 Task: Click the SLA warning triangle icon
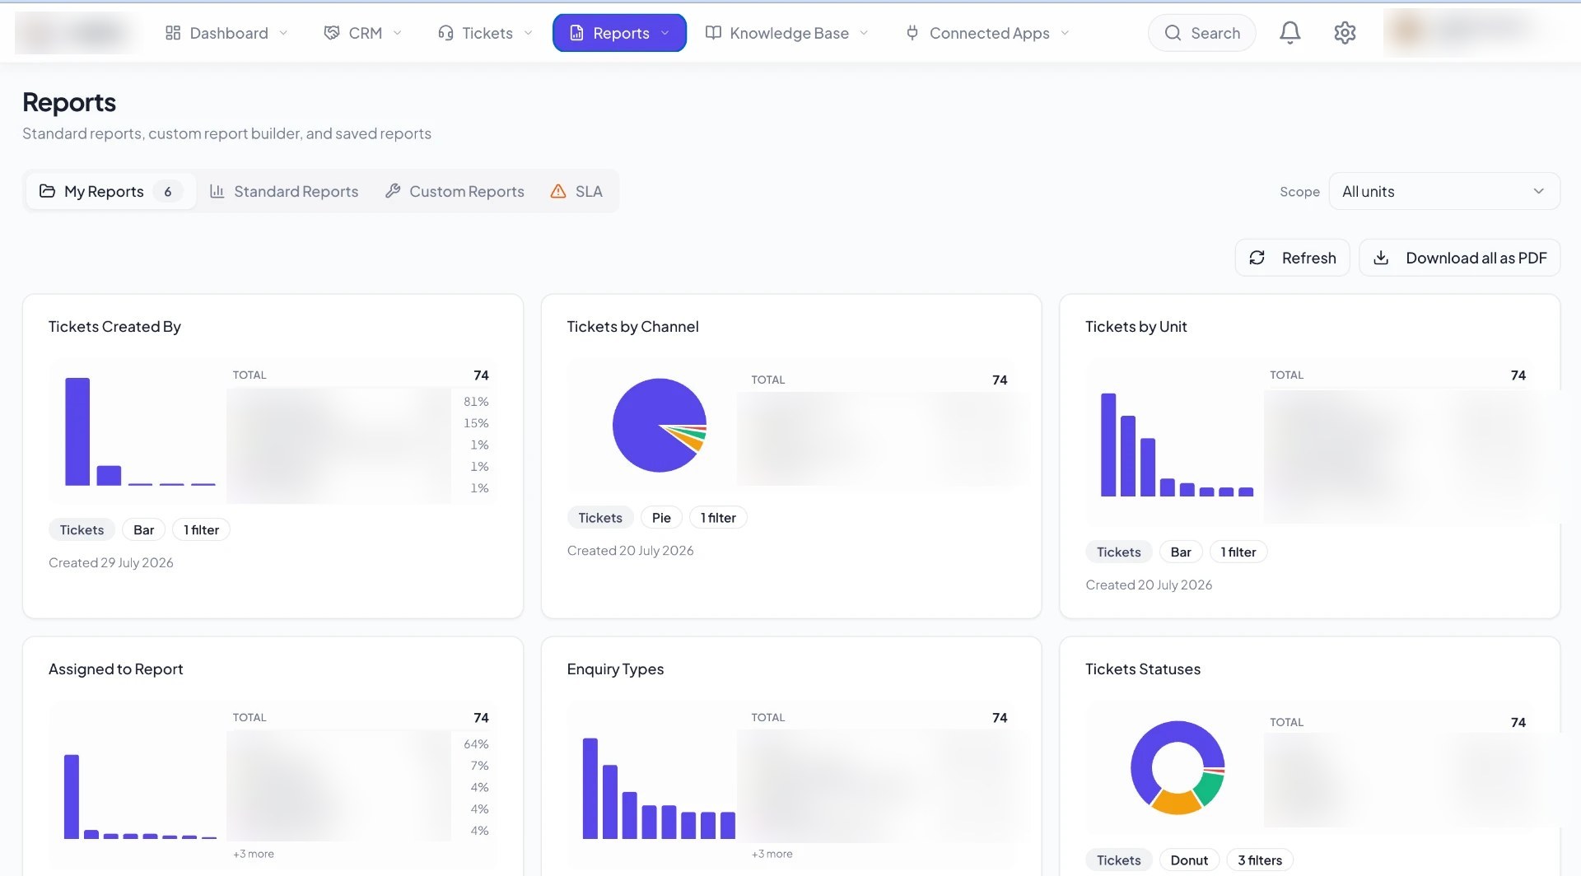pos(558,191)
